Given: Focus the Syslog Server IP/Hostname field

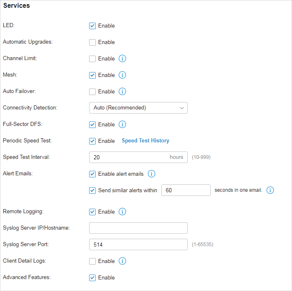Looking at the screenshot, I should tap(138, 228).
